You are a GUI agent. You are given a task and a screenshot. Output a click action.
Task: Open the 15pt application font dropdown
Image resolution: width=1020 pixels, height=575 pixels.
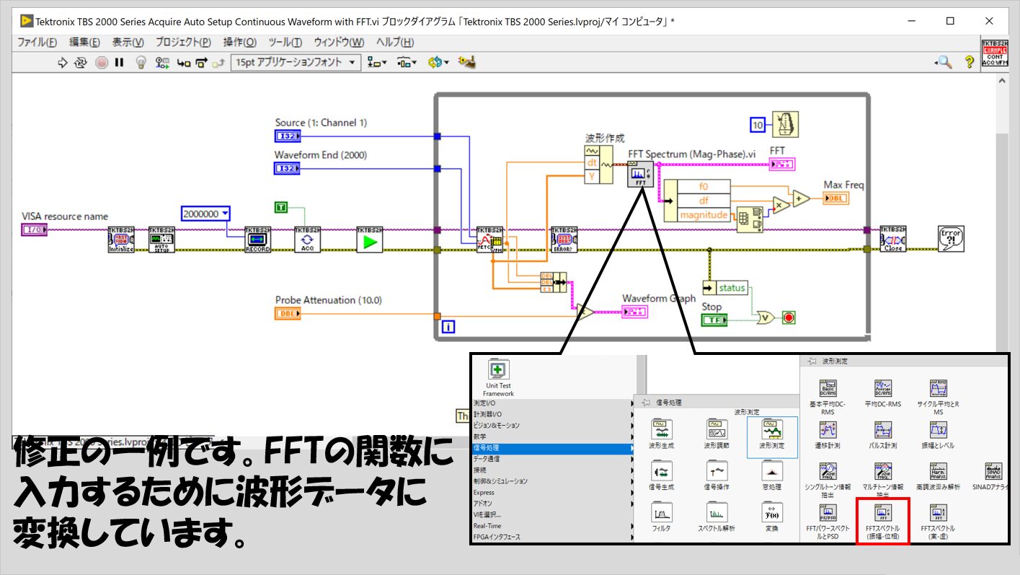coord(296,63)
